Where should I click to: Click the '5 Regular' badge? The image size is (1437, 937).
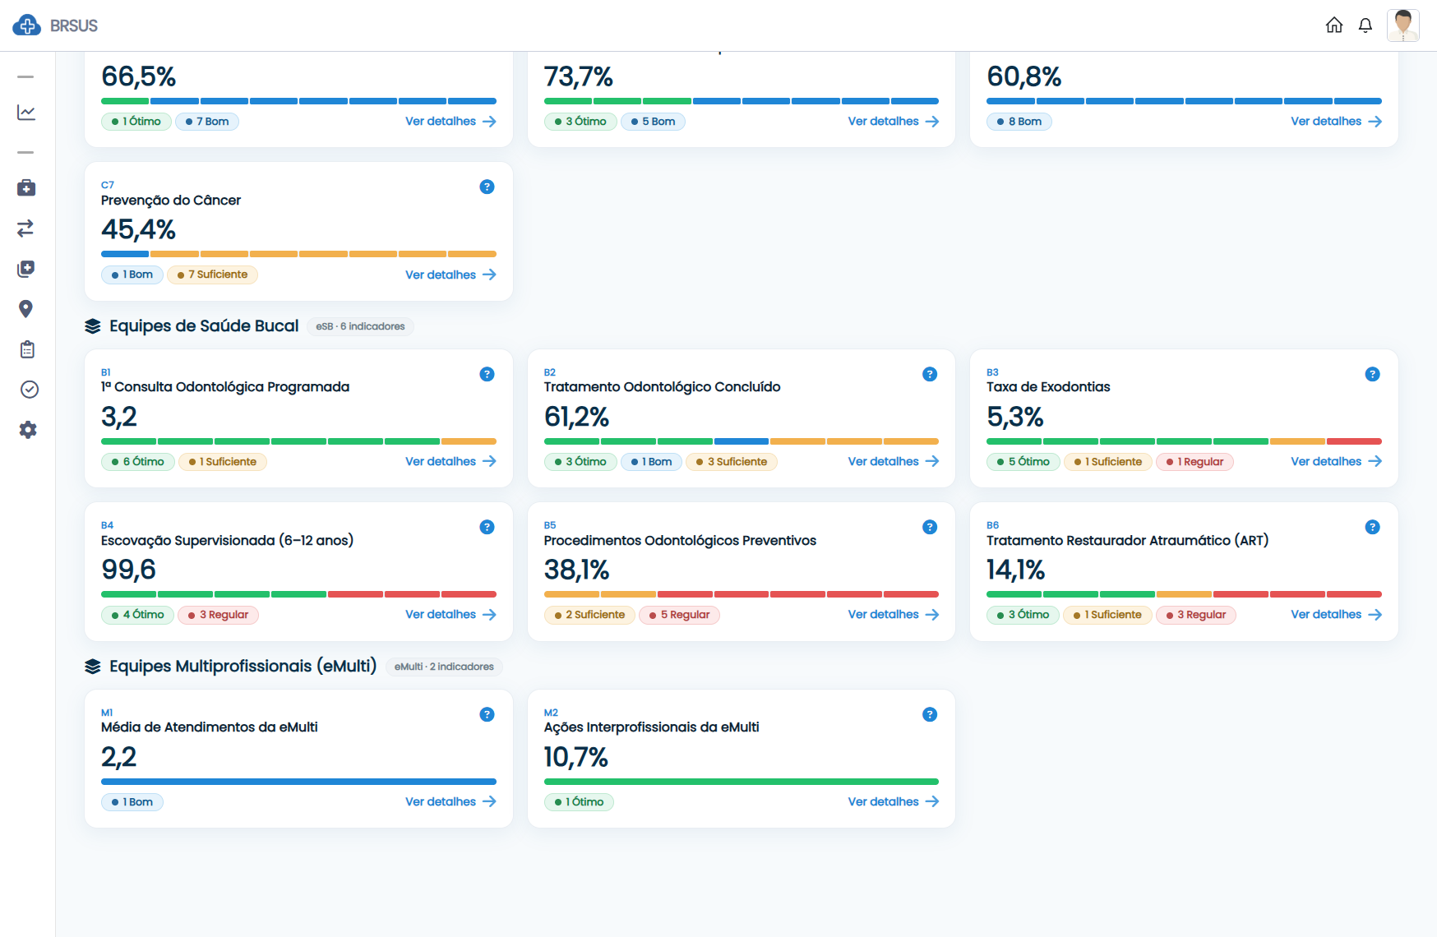tap(679, 615)
